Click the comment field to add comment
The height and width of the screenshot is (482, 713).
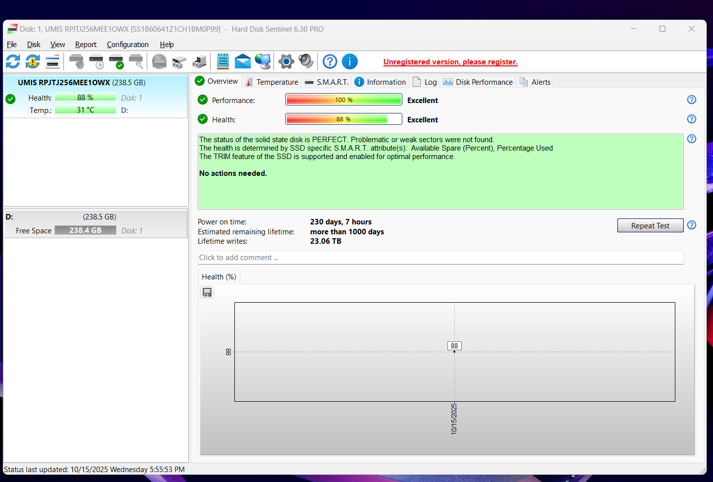coord(440,258)
